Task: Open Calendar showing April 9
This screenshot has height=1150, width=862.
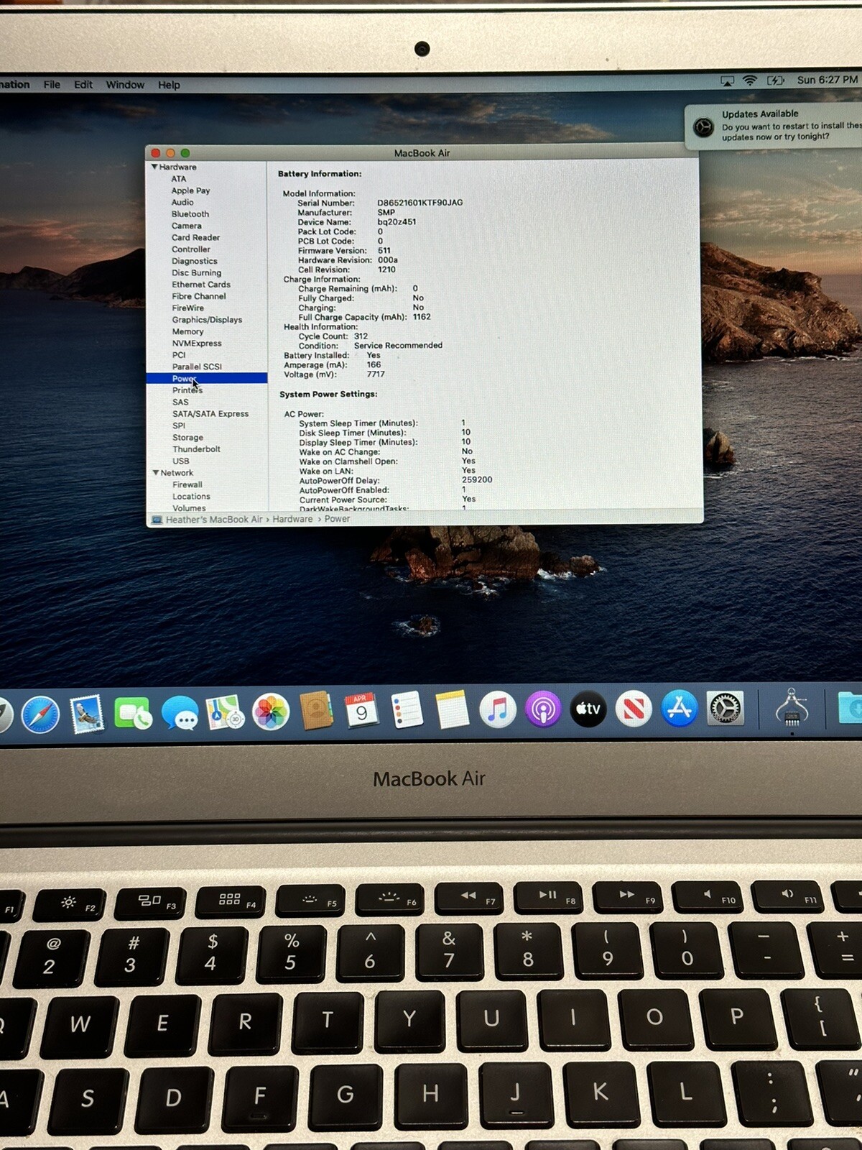Action: (361, 710)
